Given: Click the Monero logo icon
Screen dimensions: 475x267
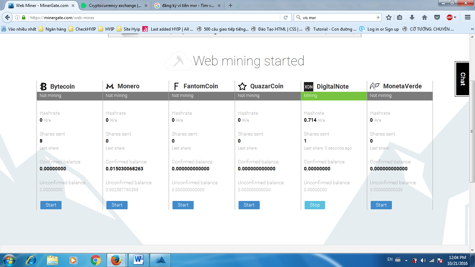Looking at the screenshot, I should click(110, 86).
